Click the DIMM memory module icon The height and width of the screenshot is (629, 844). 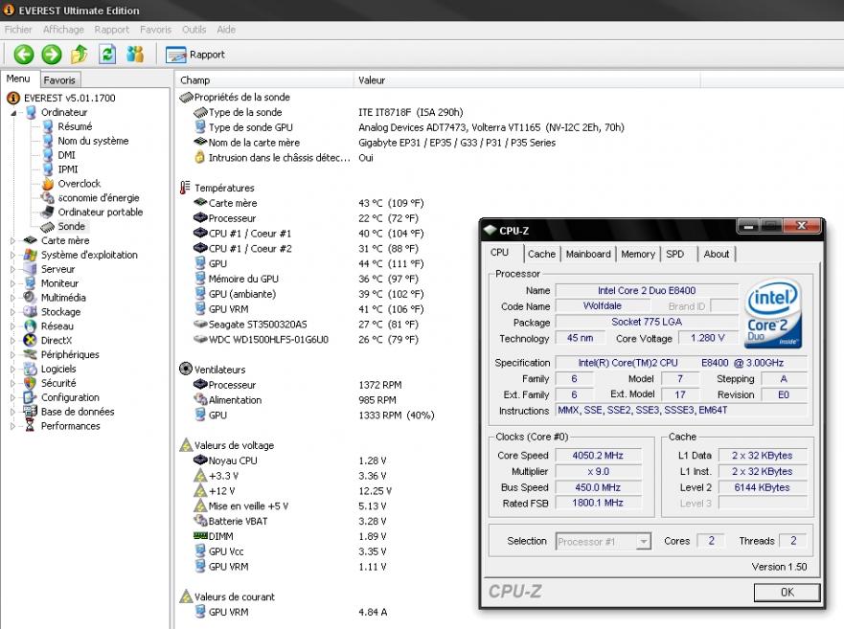pos(200,536)
